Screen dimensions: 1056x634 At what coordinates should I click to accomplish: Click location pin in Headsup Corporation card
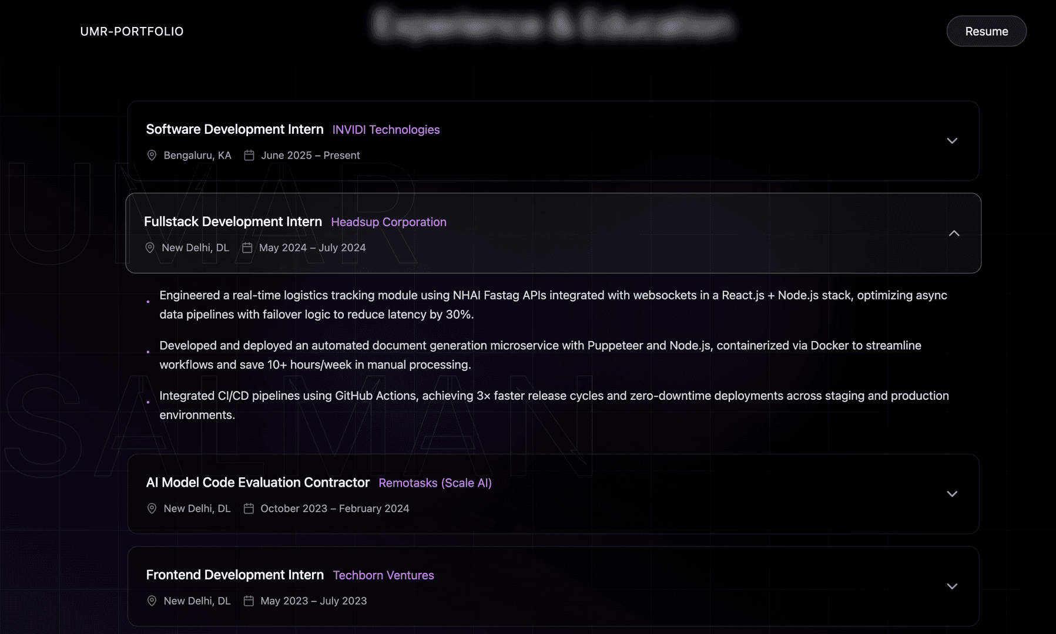[150, 248]
